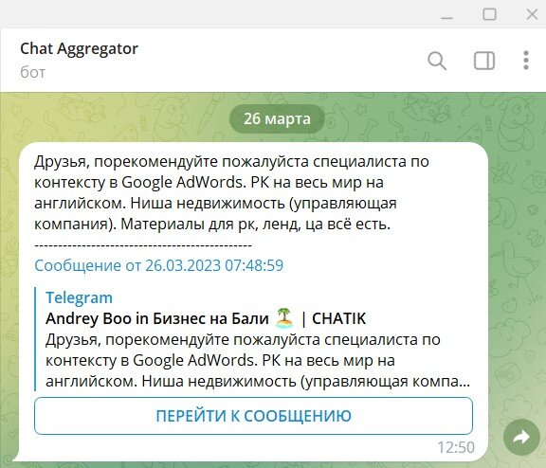546x468 pixels.
Task: Click the truncated preview text ending компа…
Action: (x=258, y=361)
